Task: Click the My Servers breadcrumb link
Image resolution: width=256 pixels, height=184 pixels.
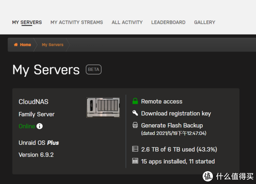Action: pos(52,45)
